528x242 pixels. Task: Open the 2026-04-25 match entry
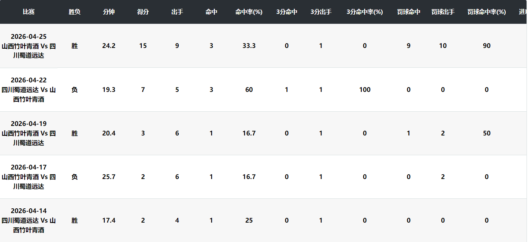coord(29,46)
